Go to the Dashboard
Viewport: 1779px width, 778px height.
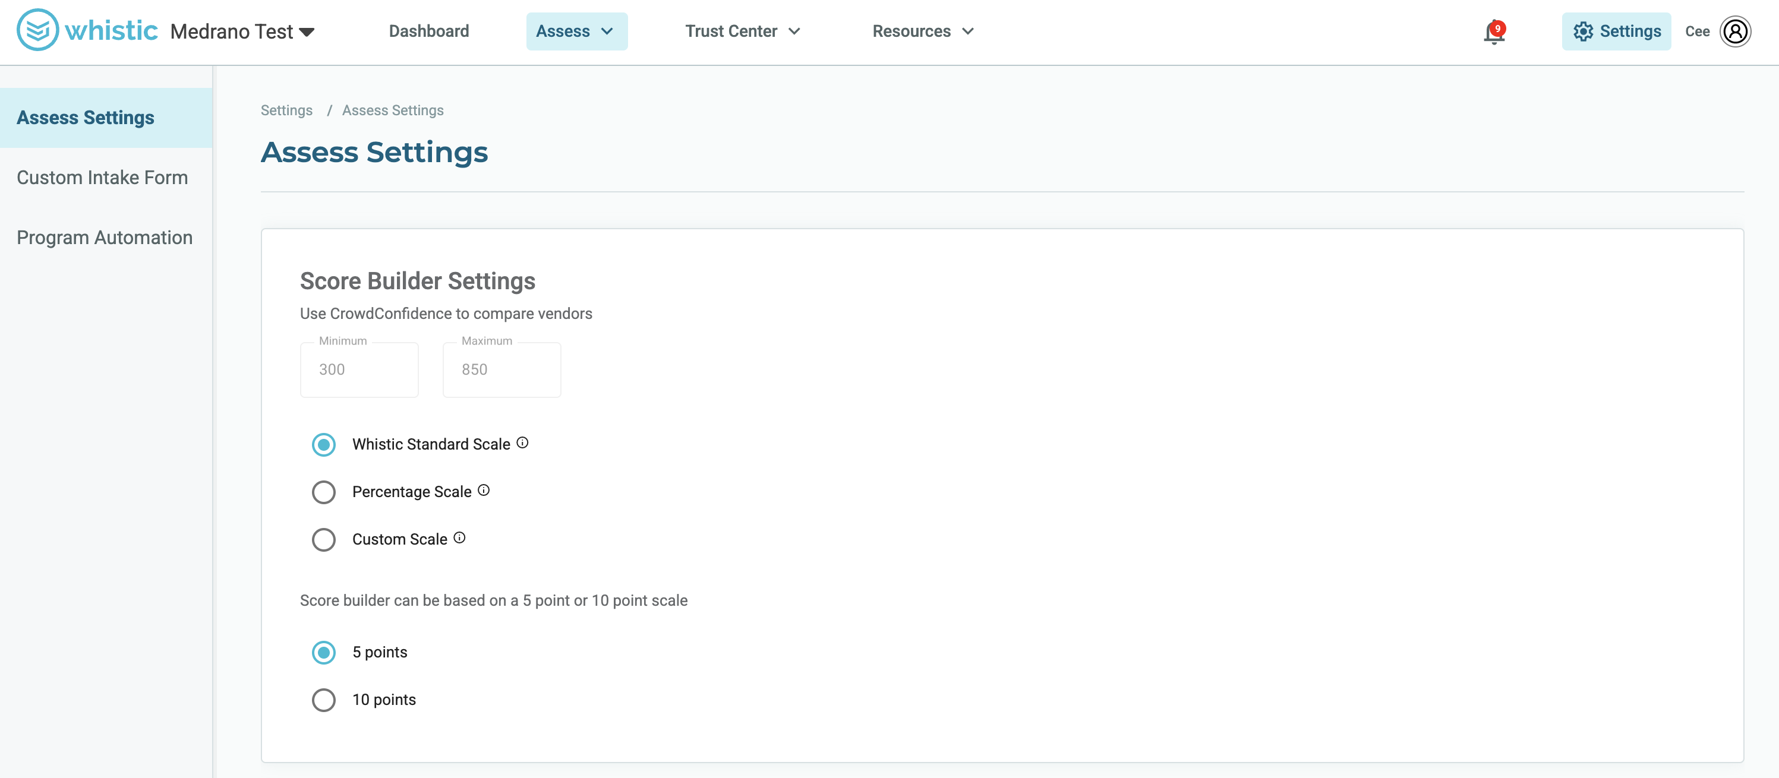click(x=429, y=31)
